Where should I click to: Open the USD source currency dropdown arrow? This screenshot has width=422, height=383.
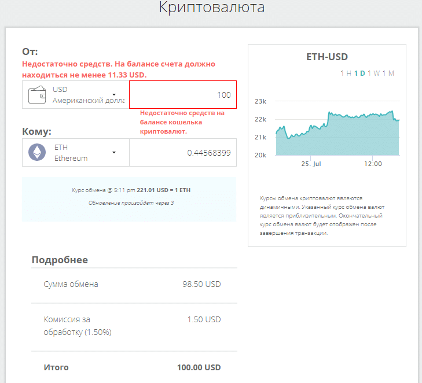(x=114, y=94)
